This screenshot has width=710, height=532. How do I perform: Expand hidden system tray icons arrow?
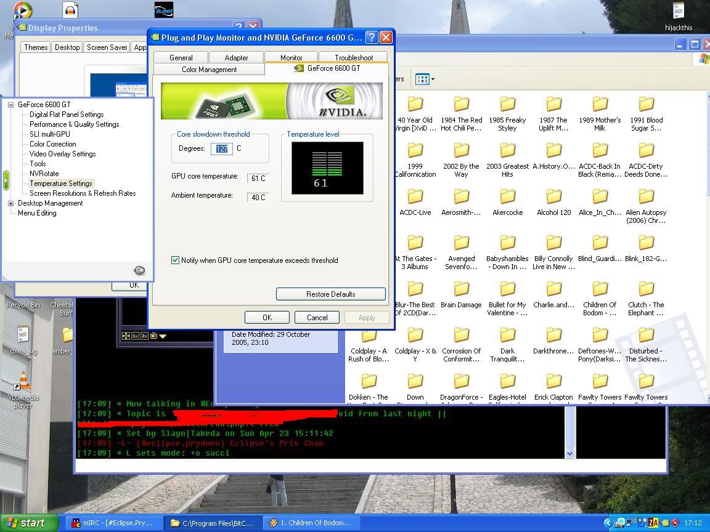608,523
